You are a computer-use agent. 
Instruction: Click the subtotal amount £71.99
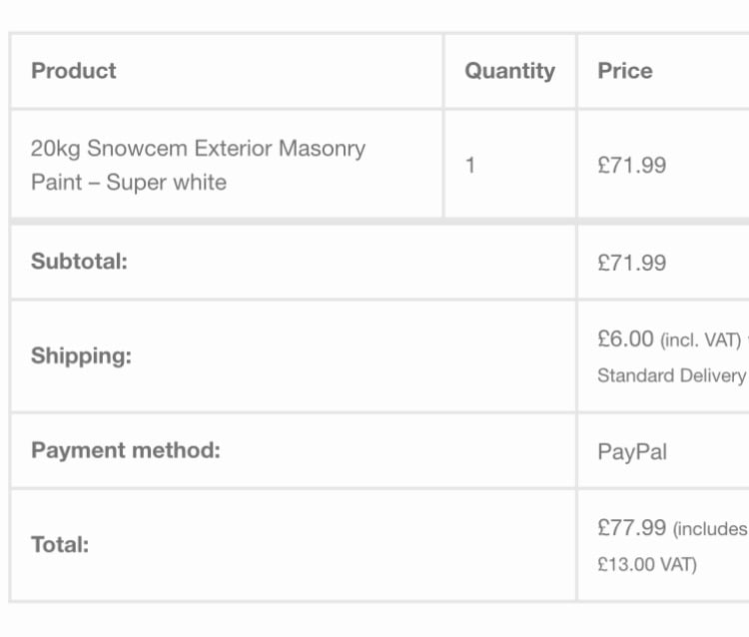point(631,263)
